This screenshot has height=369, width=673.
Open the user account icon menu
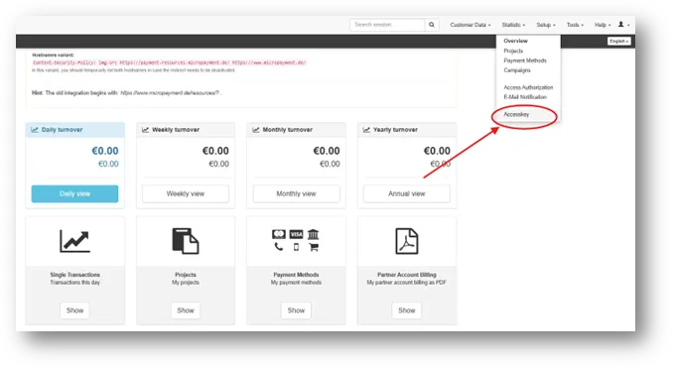623,25
